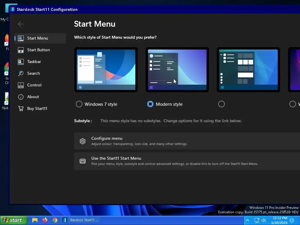Viewport: 300px width, 225px height.
Task: Open the notification badge showing 2
Action: tap(292, 220)
